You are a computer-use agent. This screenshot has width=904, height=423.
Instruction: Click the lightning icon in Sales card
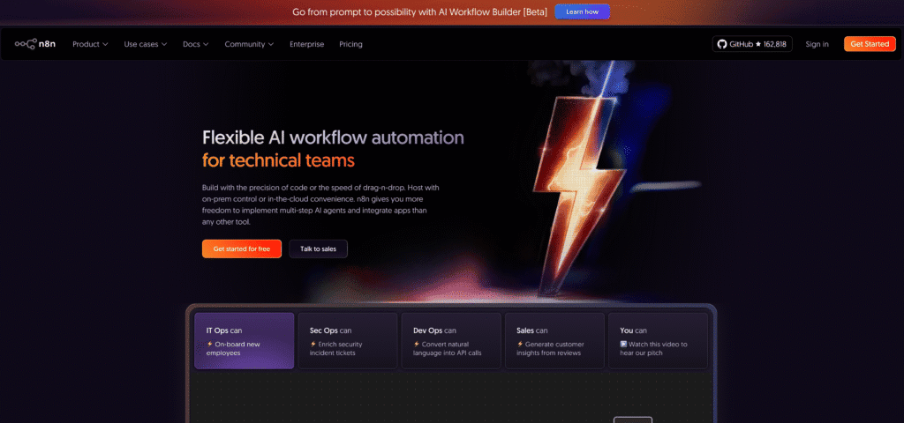(520, 344)
